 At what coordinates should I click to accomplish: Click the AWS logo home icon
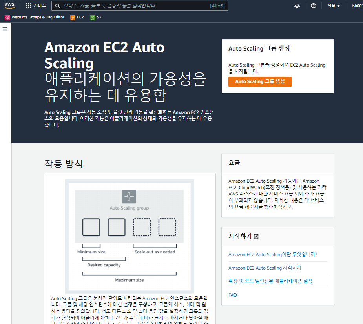pyautogui.click(x=9, y=5)
